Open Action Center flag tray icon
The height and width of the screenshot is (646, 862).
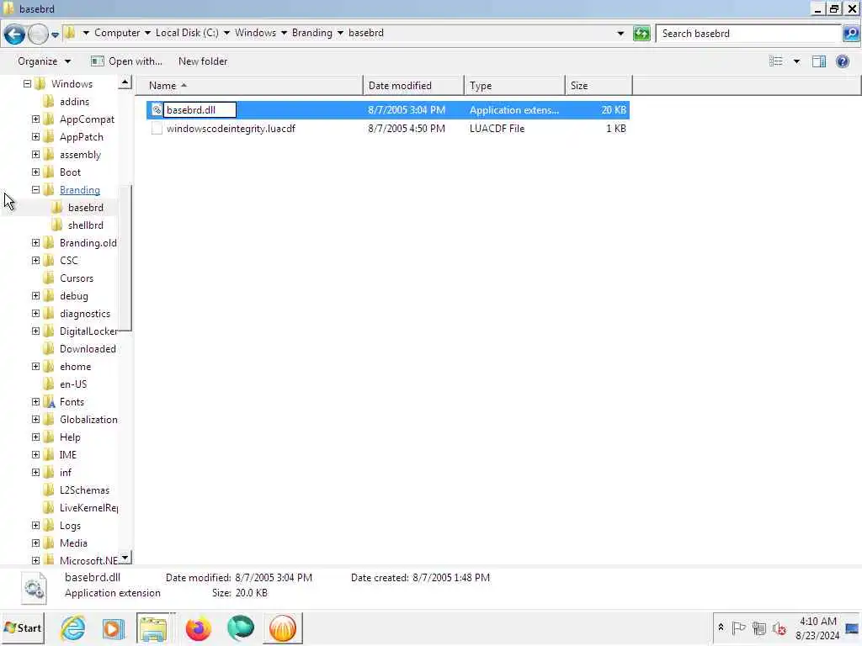pyautogui.click(x=738, y=627)
